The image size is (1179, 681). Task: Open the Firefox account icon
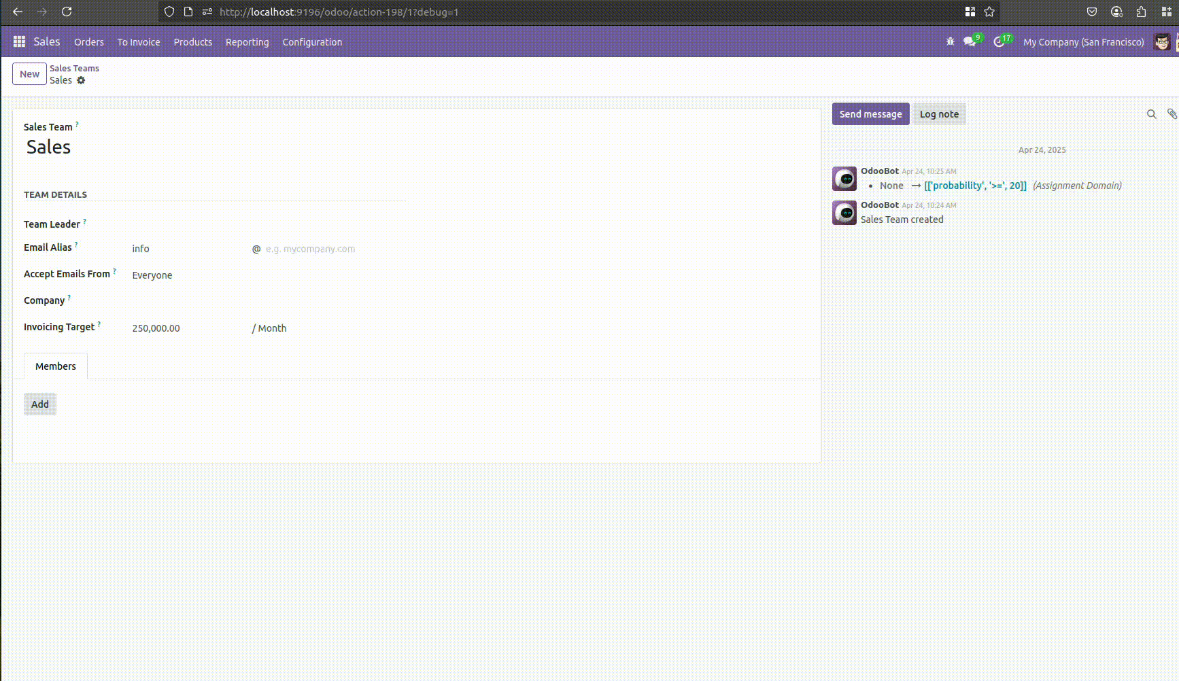pyautogui.click(x=1116, y=12)
